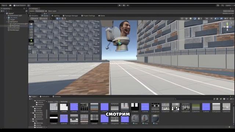
Task: Select EventSystem in Hierarchy
Action: coord(15,28)
